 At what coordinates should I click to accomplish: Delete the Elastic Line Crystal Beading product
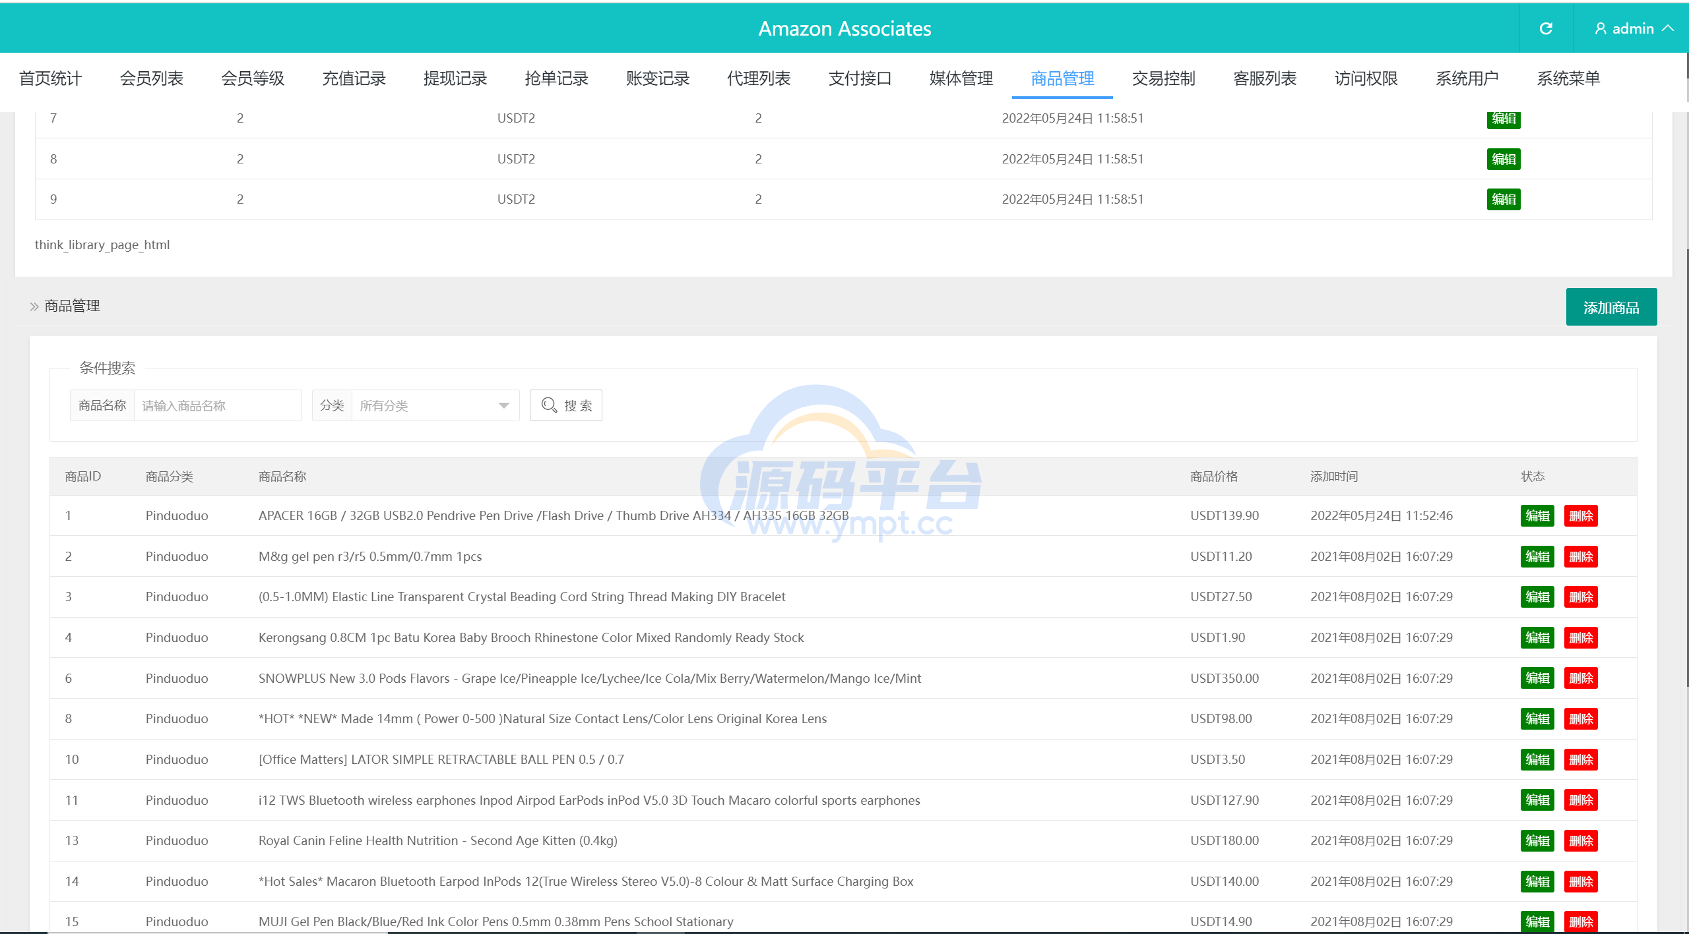1581,597
